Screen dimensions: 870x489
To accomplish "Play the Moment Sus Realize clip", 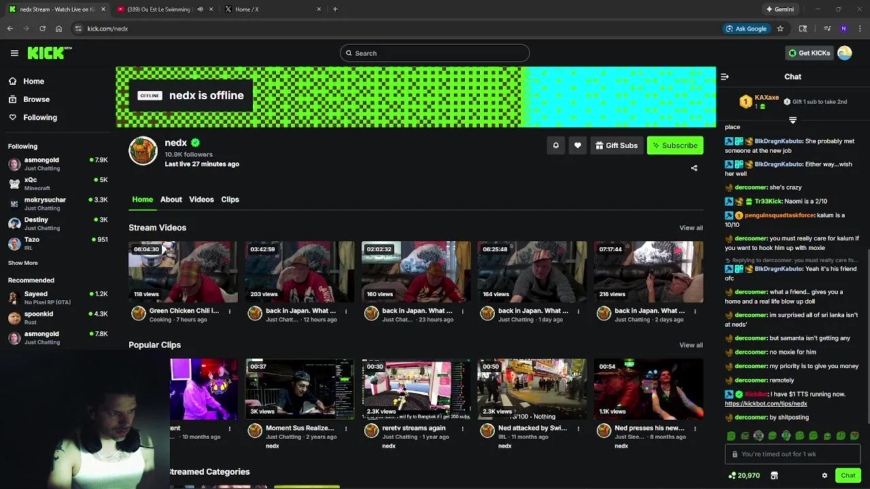I will [x=300, y=389].
